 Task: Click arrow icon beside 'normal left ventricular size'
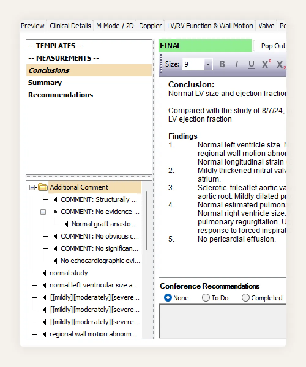coord(45,285)
